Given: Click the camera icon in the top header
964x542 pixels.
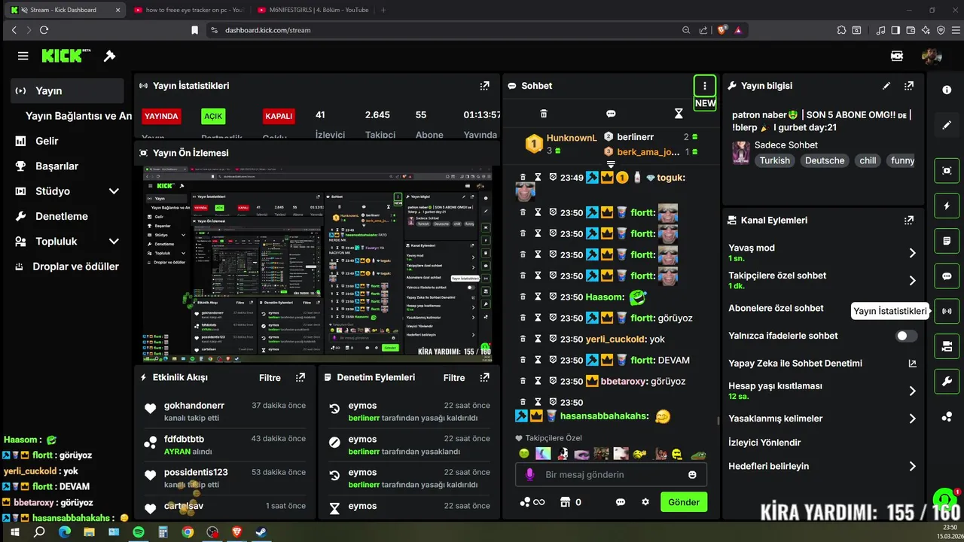Looking at the screenshot, I should pyautogui.click(x=897, y=56).
